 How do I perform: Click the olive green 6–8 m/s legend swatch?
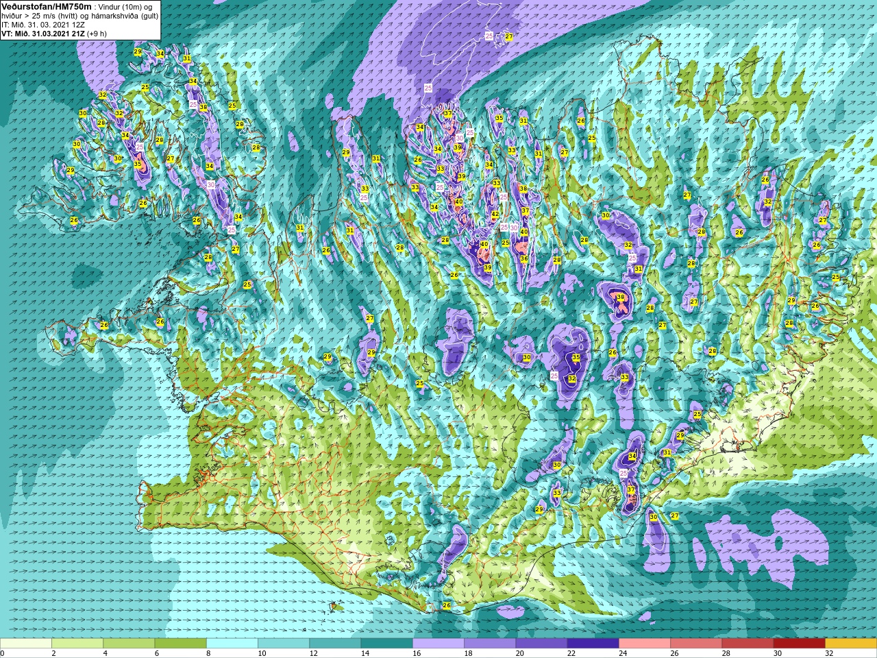point(180,644)
